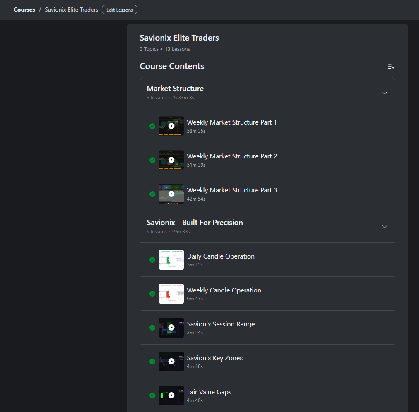
Task: Play Savionix Session Range video thumbnail
Action: [x=171, y=328]
